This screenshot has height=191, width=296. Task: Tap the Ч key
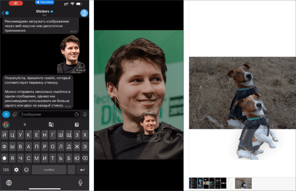tap(21, 158)
